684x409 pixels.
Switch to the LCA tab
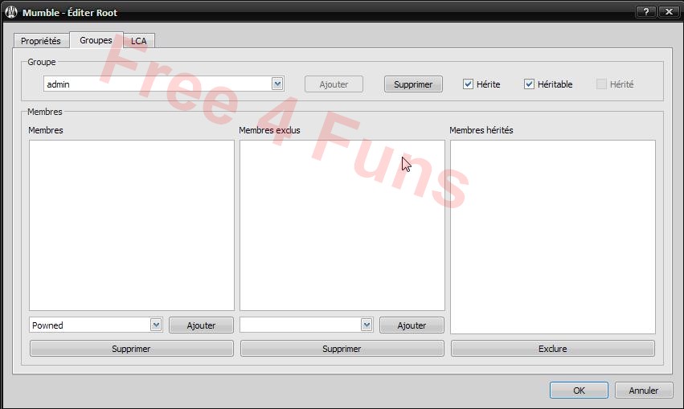[139, 41]
